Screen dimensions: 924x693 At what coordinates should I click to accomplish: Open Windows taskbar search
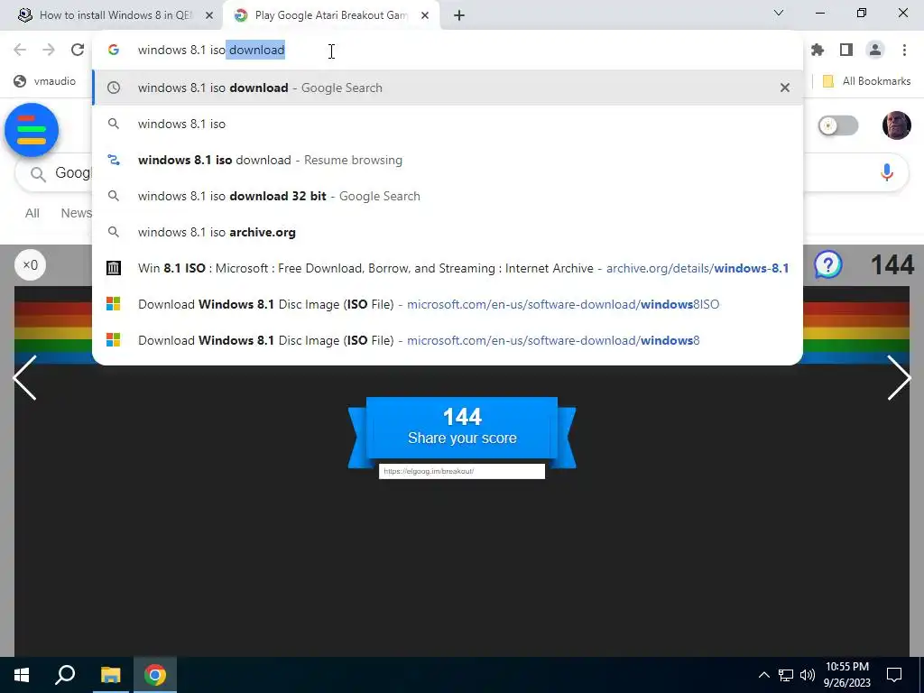point(65,675)
